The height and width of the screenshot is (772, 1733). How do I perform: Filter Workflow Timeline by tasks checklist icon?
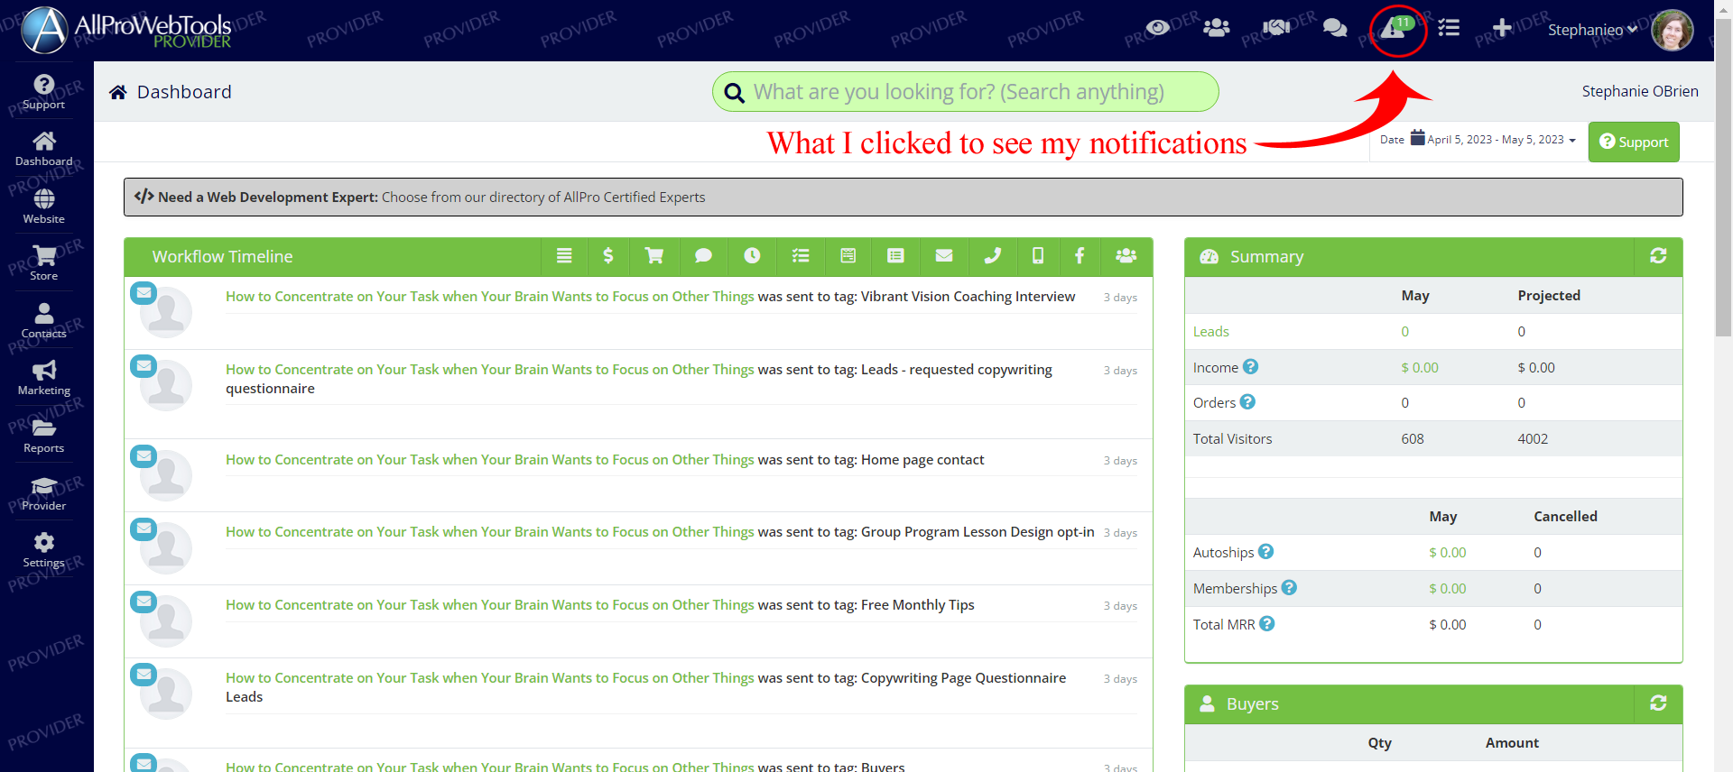click(x=801, y=256)
